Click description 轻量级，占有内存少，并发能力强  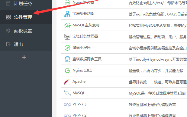[156, 71]
